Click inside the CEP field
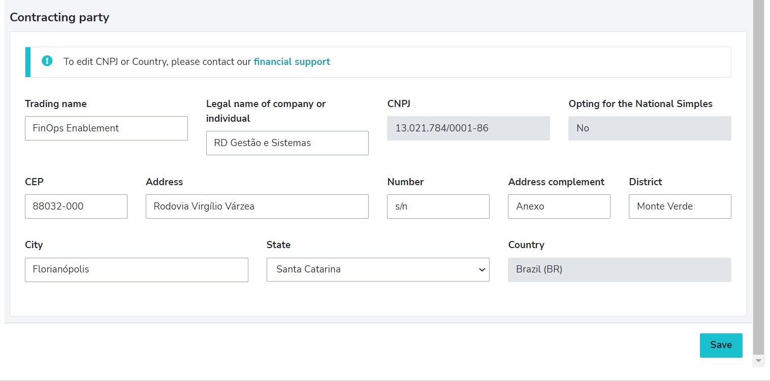This screenshot has width=770, height=381. coord(76,206)
